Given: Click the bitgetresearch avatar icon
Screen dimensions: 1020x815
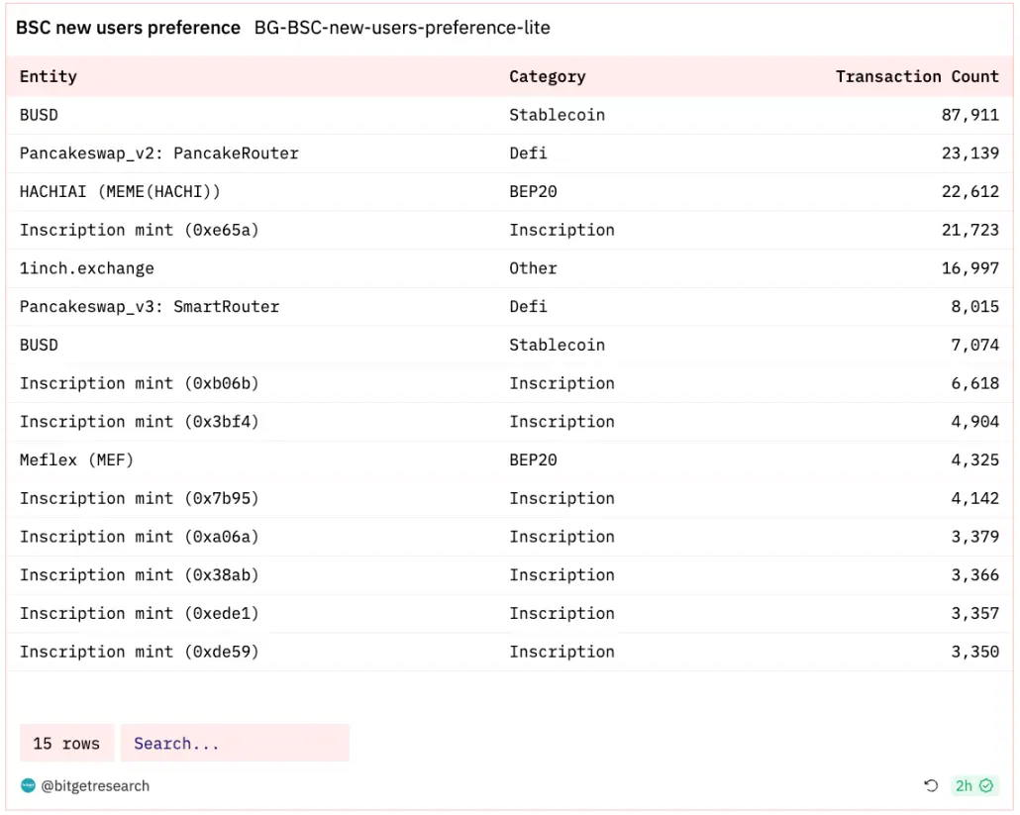Looking at the screenshot, I should [x=28, y=786].
